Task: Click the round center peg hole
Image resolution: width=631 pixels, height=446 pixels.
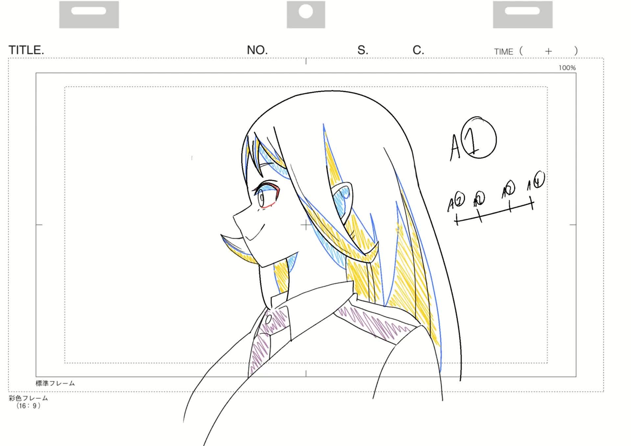Action: click(306, 12)
